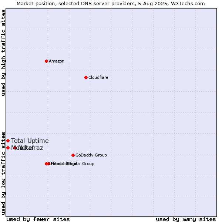Click the 'used by high traffic sites' axis label
Image resolution: width=222 pixels, height=222 pixels.
click(3, 53)
